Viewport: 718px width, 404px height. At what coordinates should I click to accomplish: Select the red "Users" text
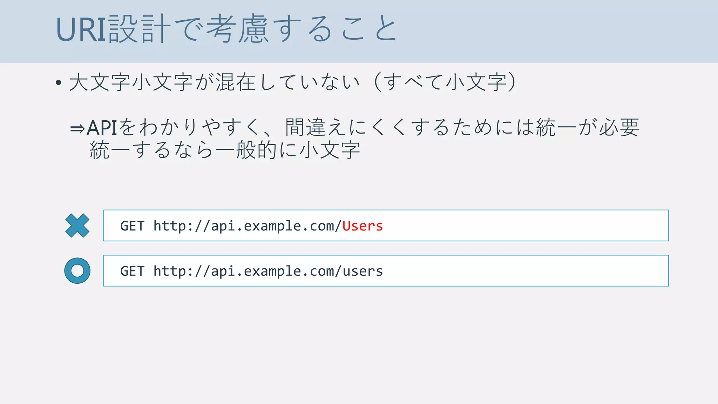(363, 226)
